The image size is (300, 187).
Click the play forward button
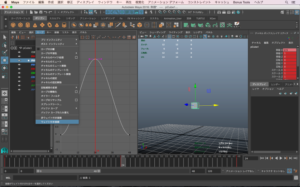281,158
